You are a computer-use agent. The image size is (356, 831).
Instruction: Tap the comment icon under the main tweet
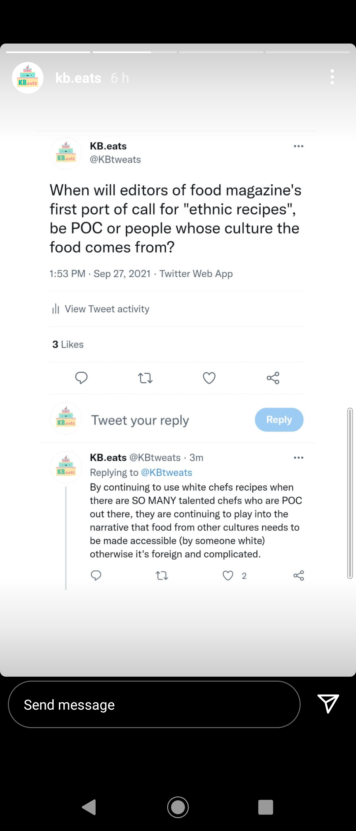pyautogui.click(x=81, y=378)
